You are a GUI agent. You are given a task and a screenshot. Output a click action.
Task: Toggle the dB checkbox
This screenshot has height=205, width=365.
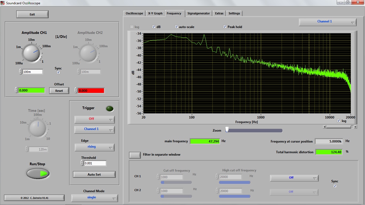[x=154, y=27]
